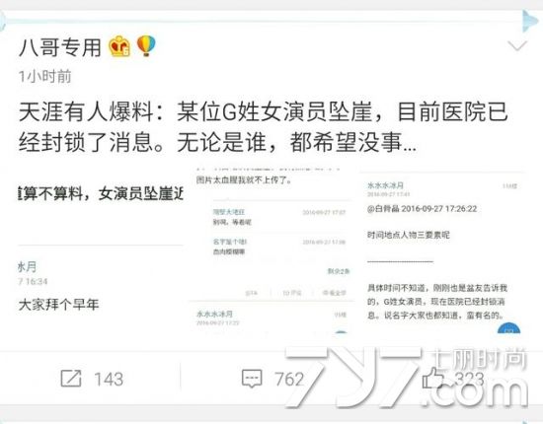The image size is (543, 424).
Task: Click the hot air balloon badge icon
Action: click(146, 45)
